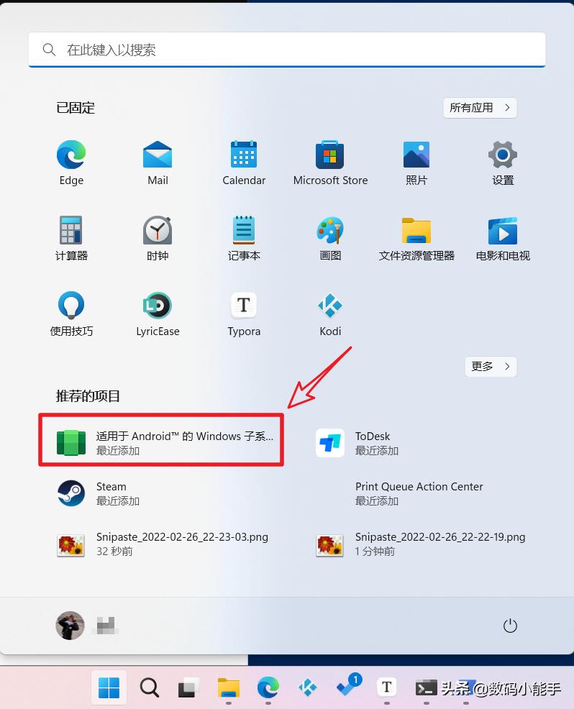This screenshot has height=709, width=574.
Task: Click the power button
Action: [510, 626]
